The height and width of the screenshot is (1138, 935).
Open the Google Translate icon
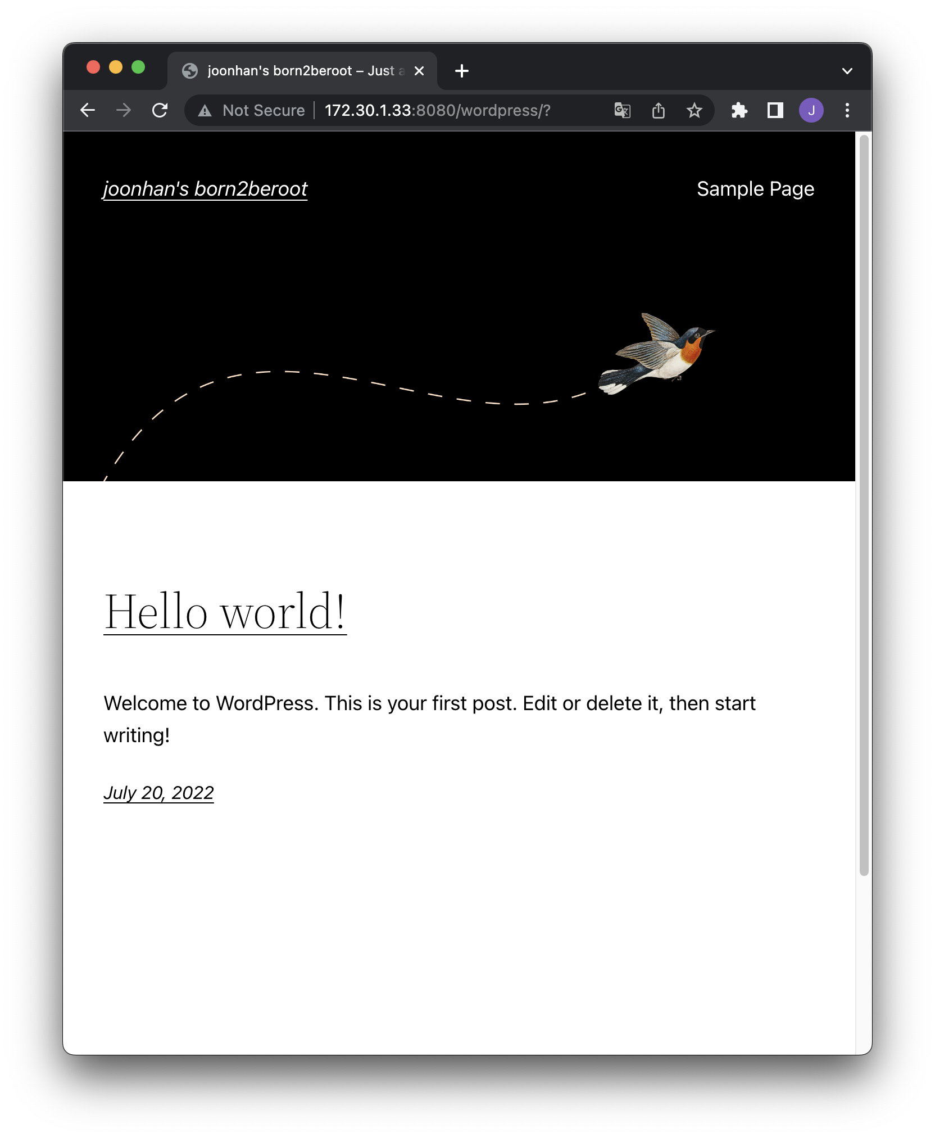click(x=622, y=110)
